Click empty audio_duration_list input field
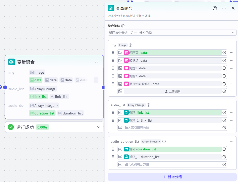 click(173, 164)
